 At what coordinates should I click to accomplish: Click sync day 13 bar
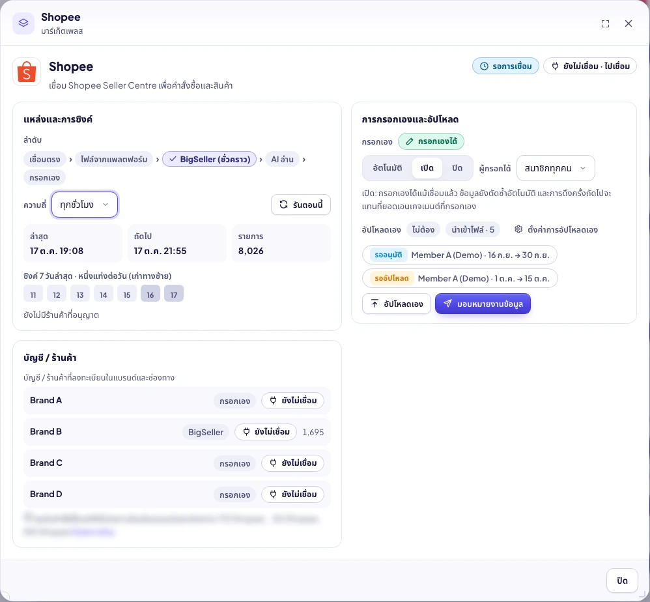(80, 294)
